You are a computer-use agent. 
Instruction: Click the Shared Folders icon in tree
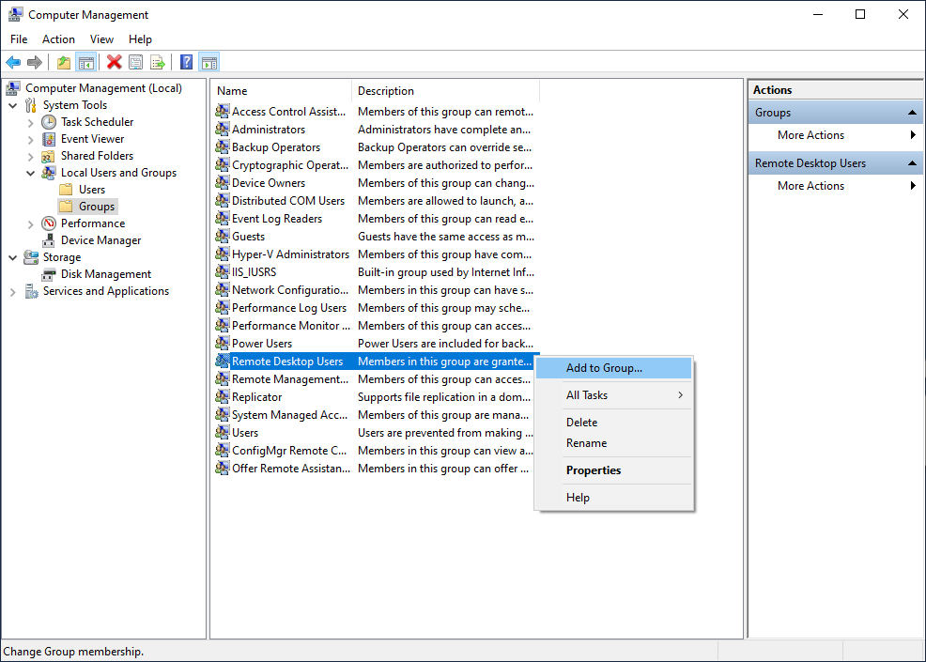point(49,156)
